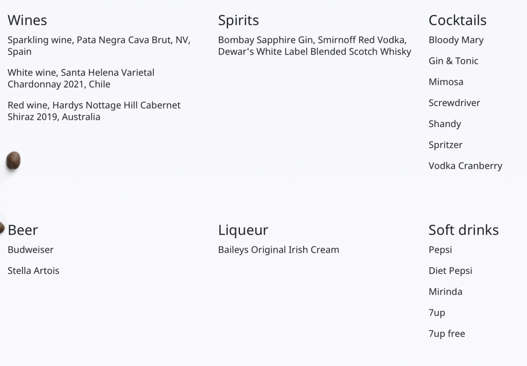Click the Cocktails heading

pos(458,20)
